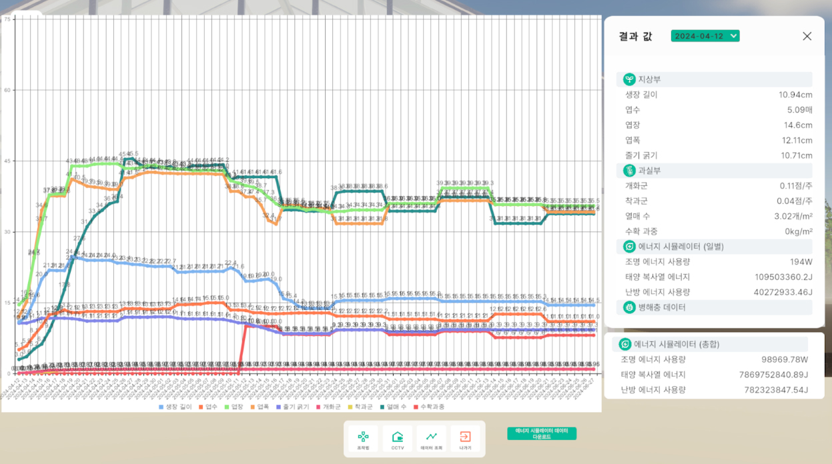Screen dimensions: 832x464
Task: Click the 지상부 sprout icon
Action: 629,79
